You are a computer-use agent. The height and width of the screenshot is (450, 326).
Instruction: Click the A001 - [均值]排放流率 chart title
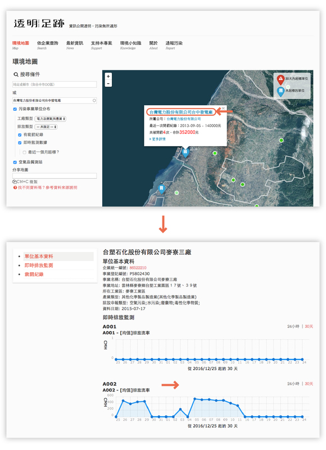click(x=126, y=333)
